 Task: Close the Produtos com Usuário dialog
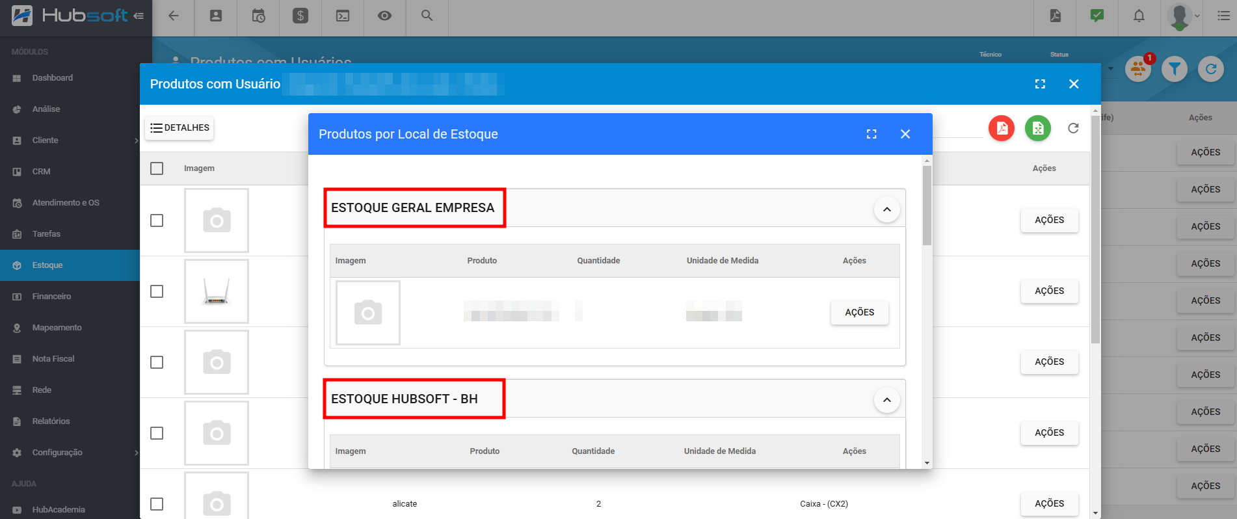pyautogui.click(x=1074, y=84)
